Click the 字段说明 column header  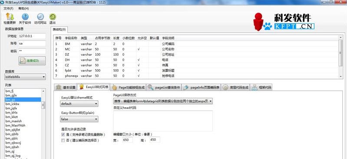pos(168,38)
